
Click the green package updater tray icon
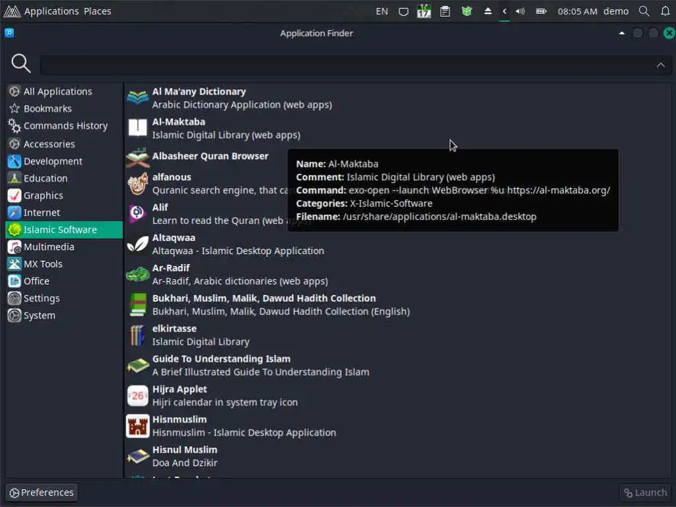coord(467,11)
